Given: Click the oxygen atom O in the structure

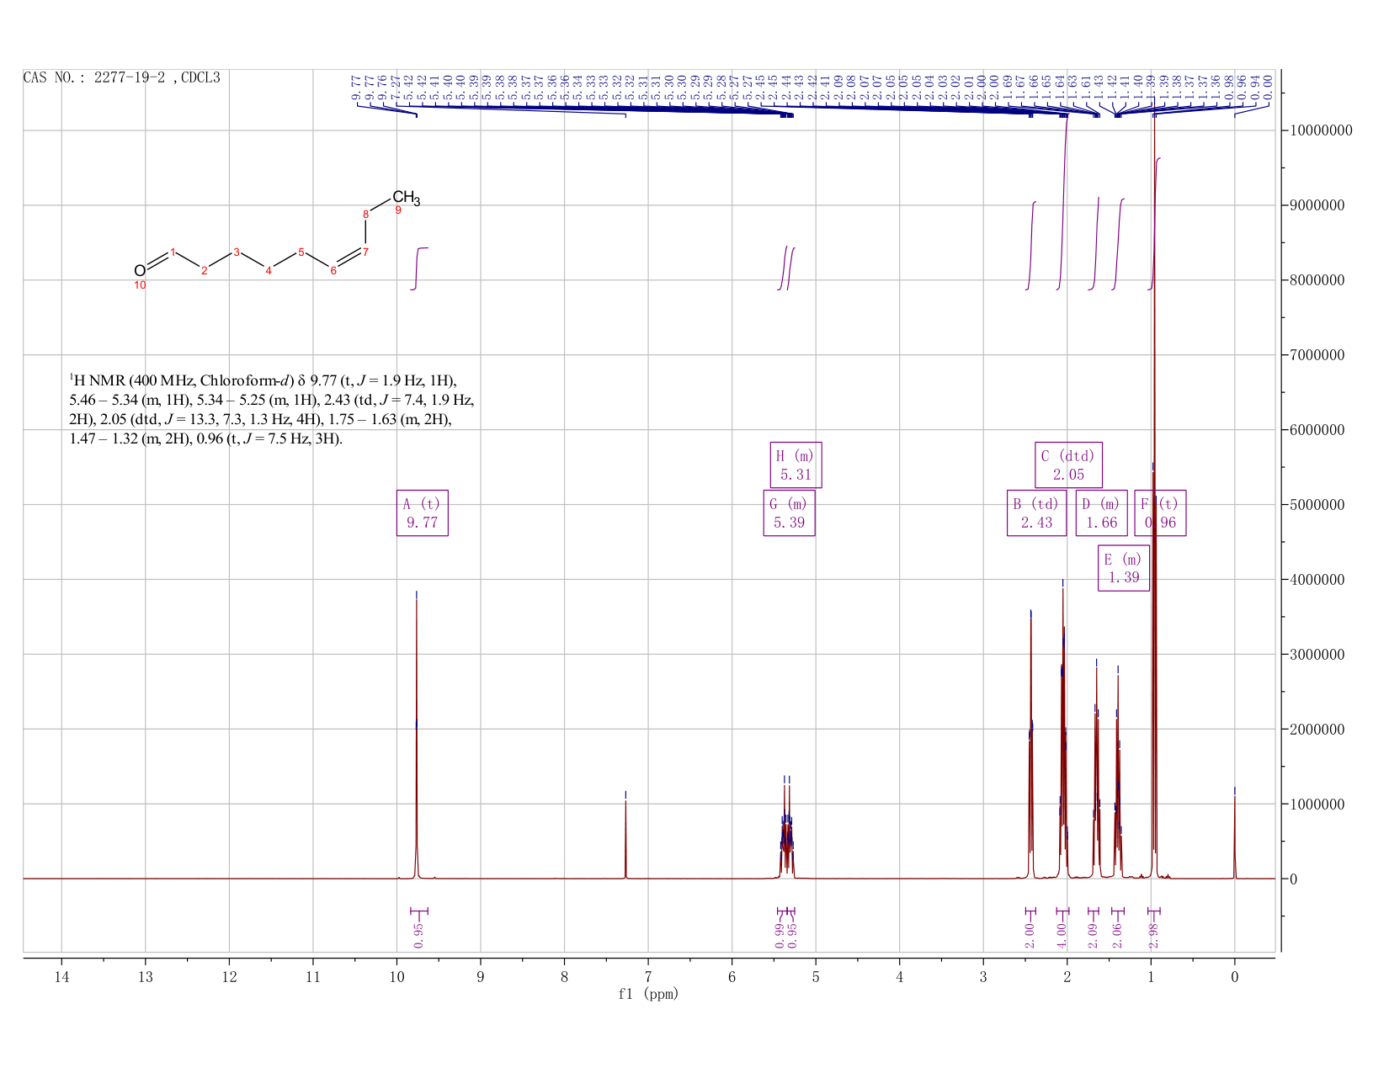Looking at the screenshot, I should (140, 270).
